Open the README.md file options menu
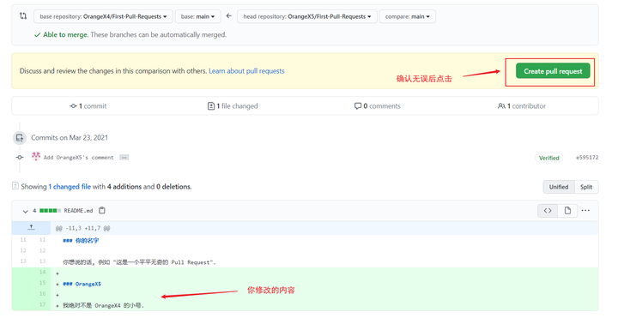The height and width of the screenshot is (324, 618). 585,211
